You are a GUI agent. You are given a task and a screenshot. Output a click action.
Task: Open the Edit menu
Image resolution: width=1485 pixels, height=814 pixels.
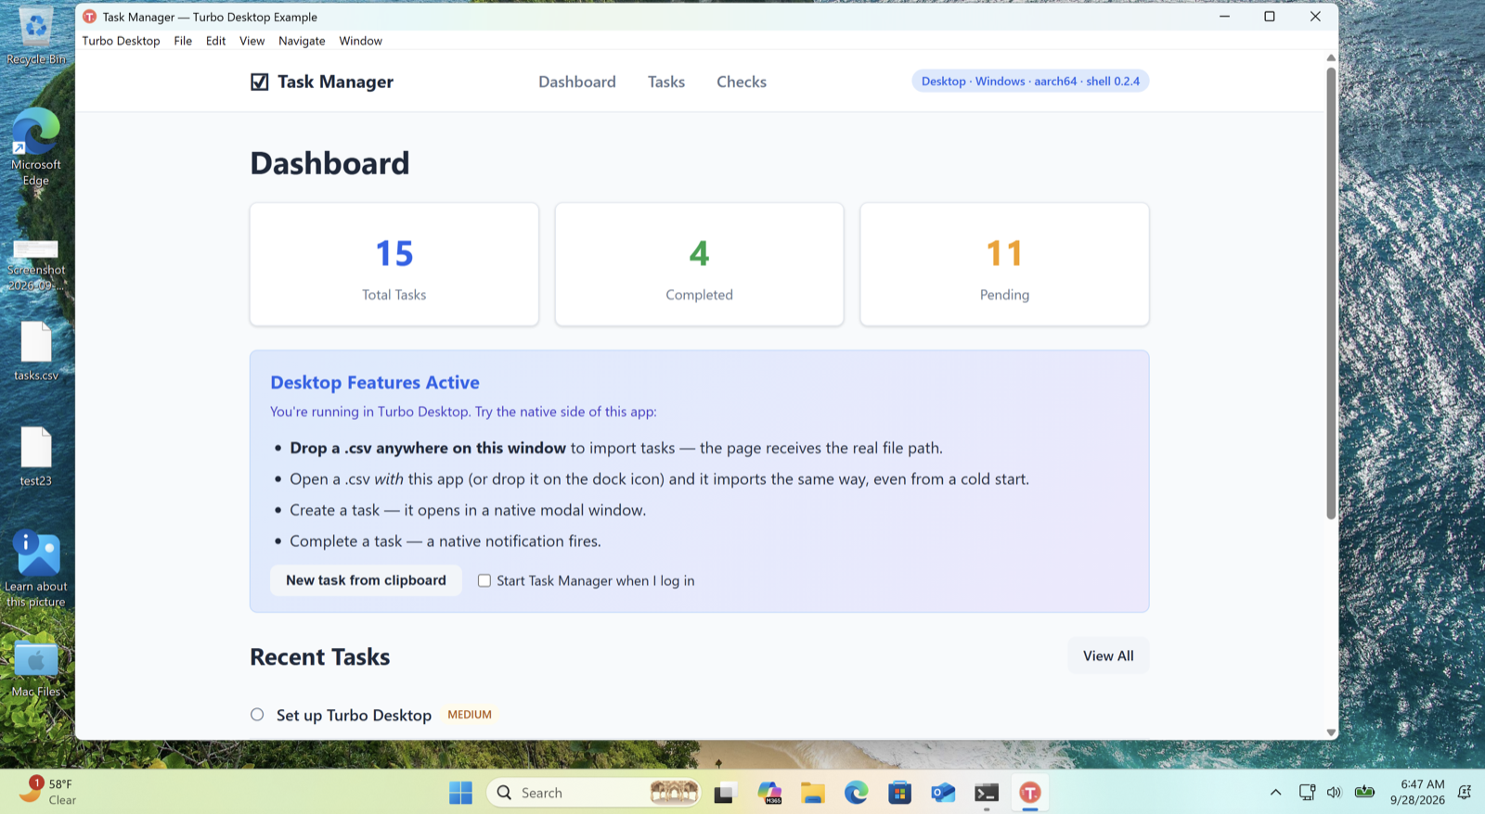(215, 41)
